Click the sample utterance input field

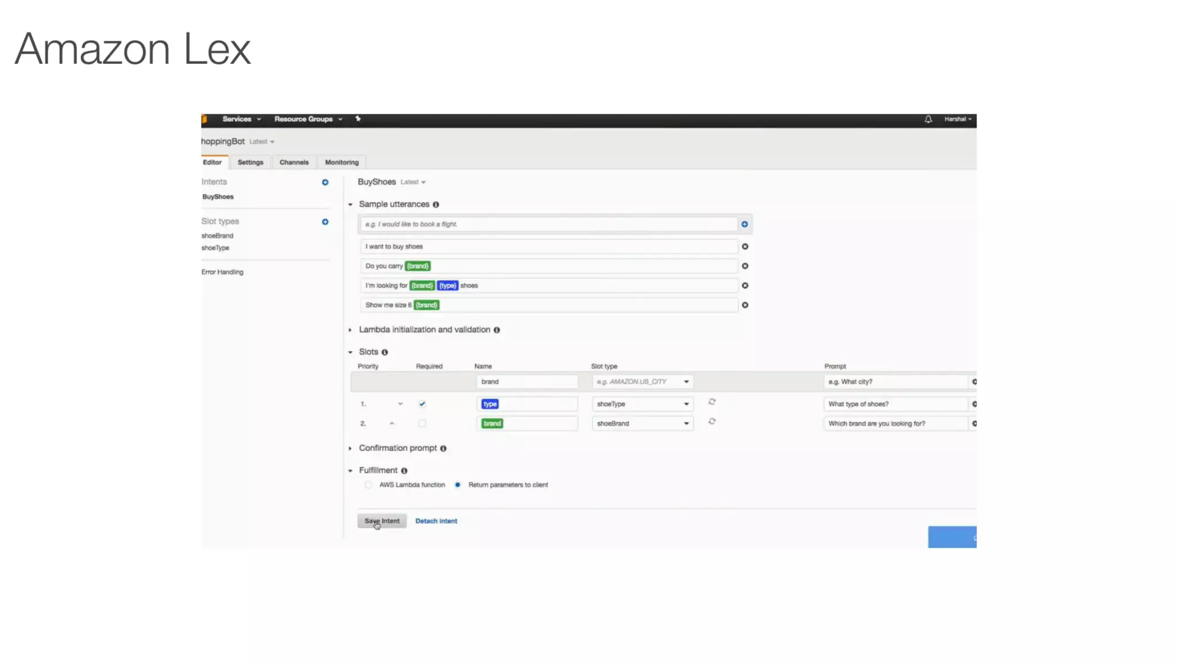[x=549, y=224]
